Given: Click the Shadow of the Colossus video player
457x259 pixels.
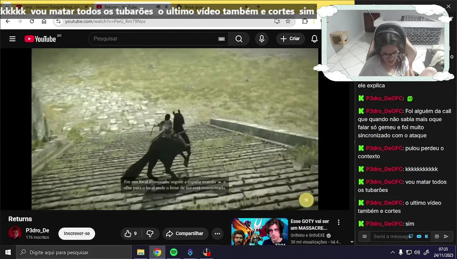Looking at the screenshot, I should tap(175, 129).
